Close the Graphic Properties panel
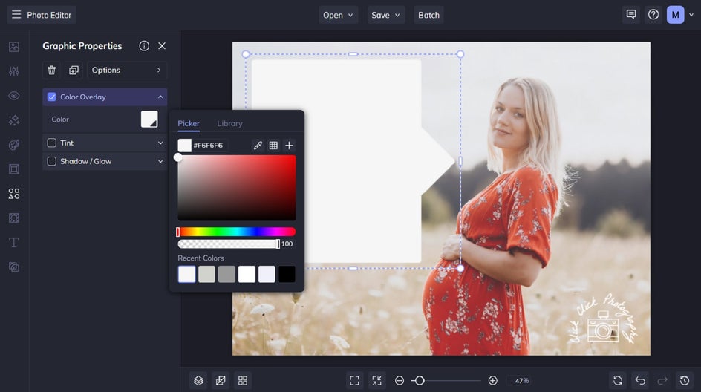The height and width of the screenshot is (392, 701). pos(162,45)
